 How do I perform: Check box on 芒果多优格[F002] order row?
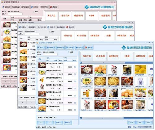pos(75,82)
